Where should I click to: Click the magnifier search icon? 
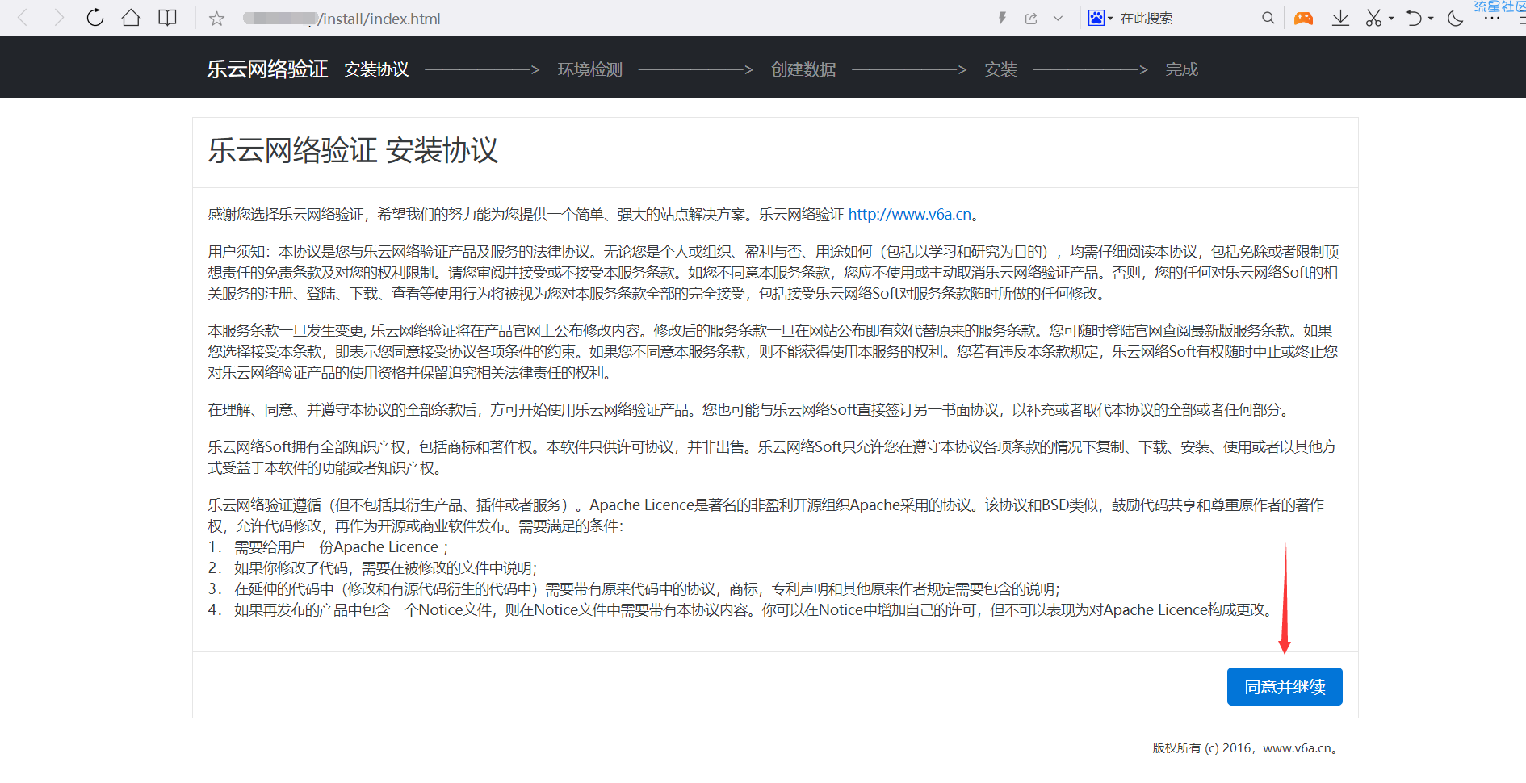tap(1268, 18)
